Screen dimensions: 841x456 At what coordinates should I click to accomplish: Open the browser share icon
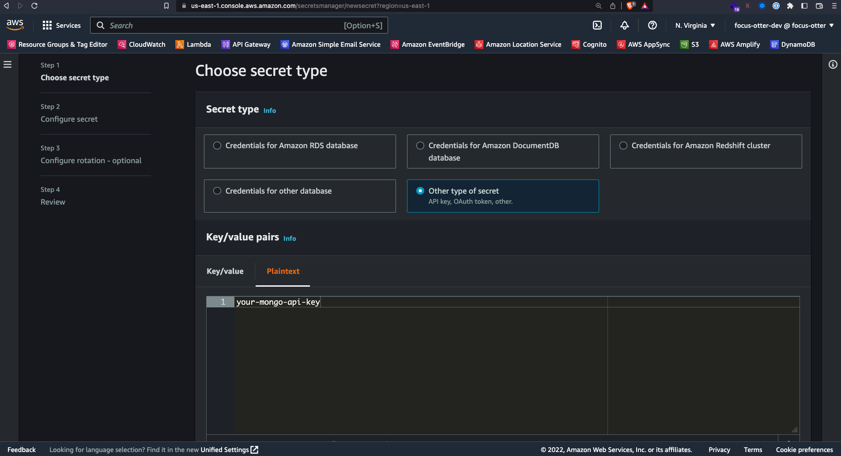tap(613, 6)
